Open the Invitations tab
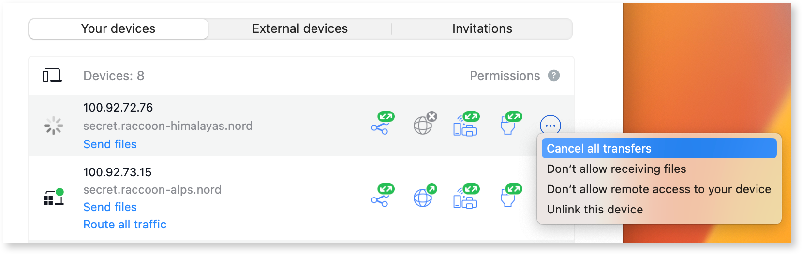Viewport: 802px width, 254px height. coord(482,29)
